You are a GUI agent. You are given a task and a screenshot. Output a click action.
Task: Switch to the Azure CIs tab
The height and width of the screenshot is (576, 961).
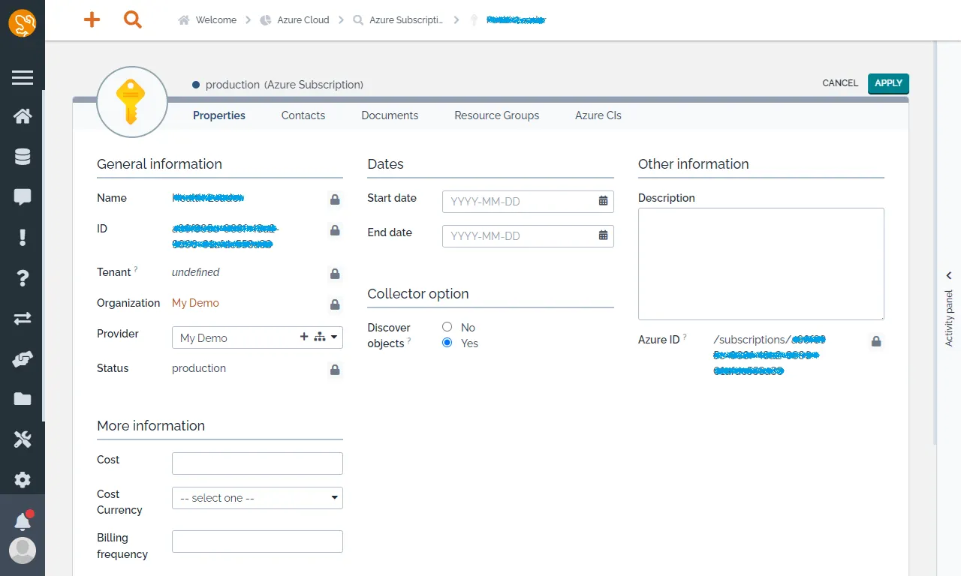click(598, 115)
